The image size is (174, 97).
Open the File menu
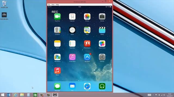pyautogui.click(x=49, y=5)
